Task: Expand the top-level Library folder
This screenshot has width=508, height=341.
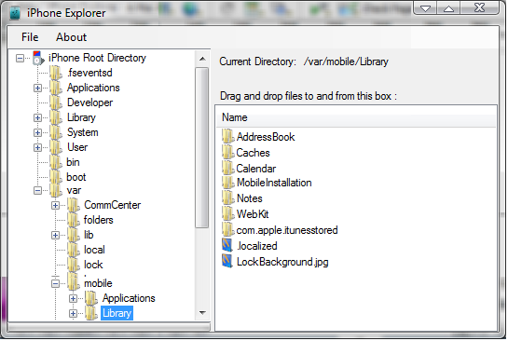Action: click(37, 118)
